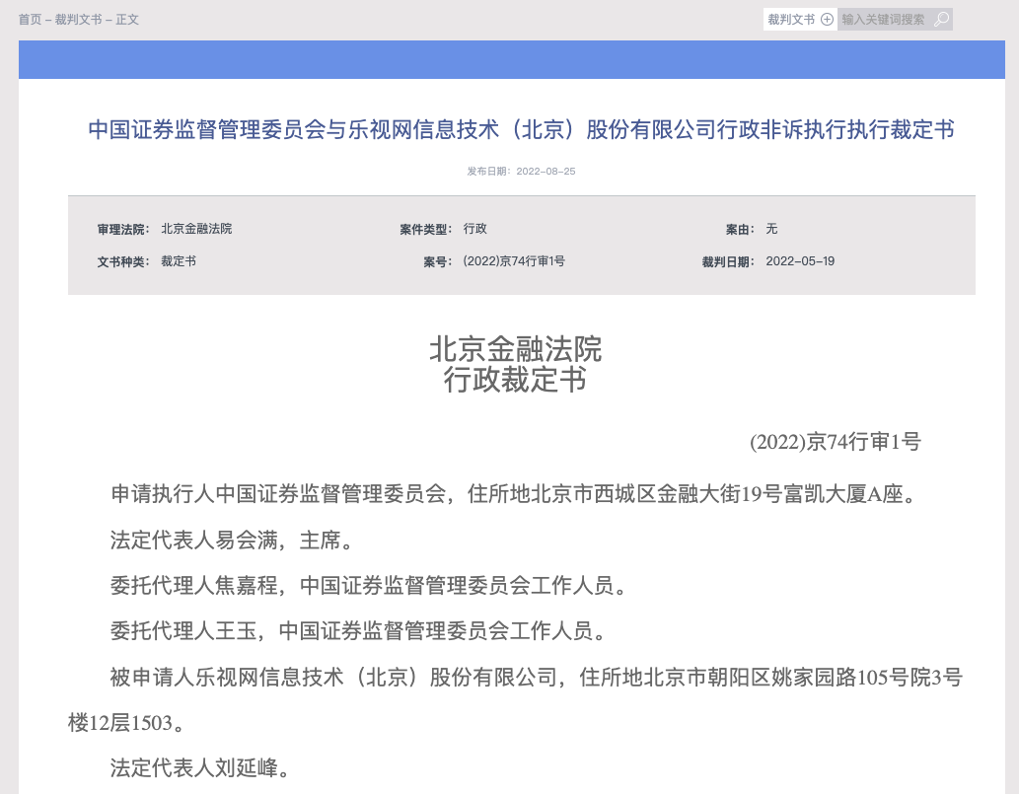Click the right-aligned case number in document body
1019x794 pixels.
tap(836, 442)
